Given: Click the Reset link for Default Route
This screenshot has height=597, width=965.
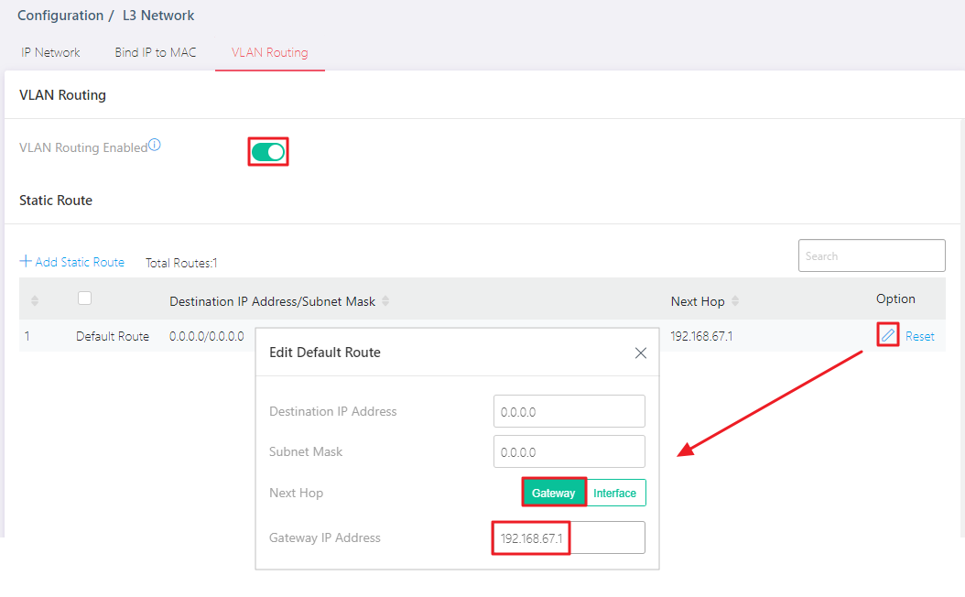Looking at the screenshot, I should pyautogui.click(x=919, y=336).
